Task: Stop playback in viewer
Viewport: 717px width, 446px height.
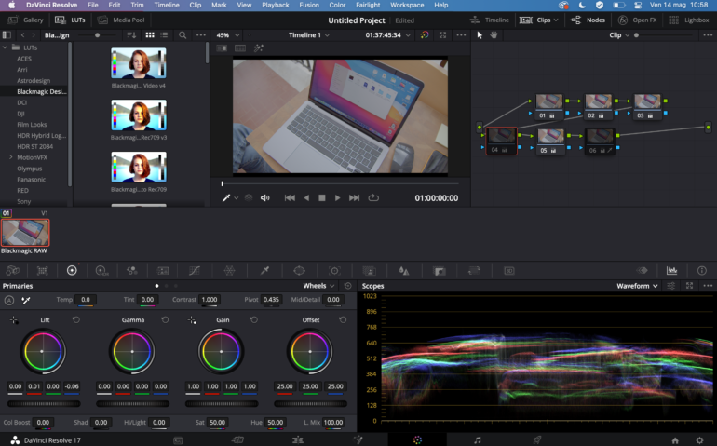Action: click(322, 198)
